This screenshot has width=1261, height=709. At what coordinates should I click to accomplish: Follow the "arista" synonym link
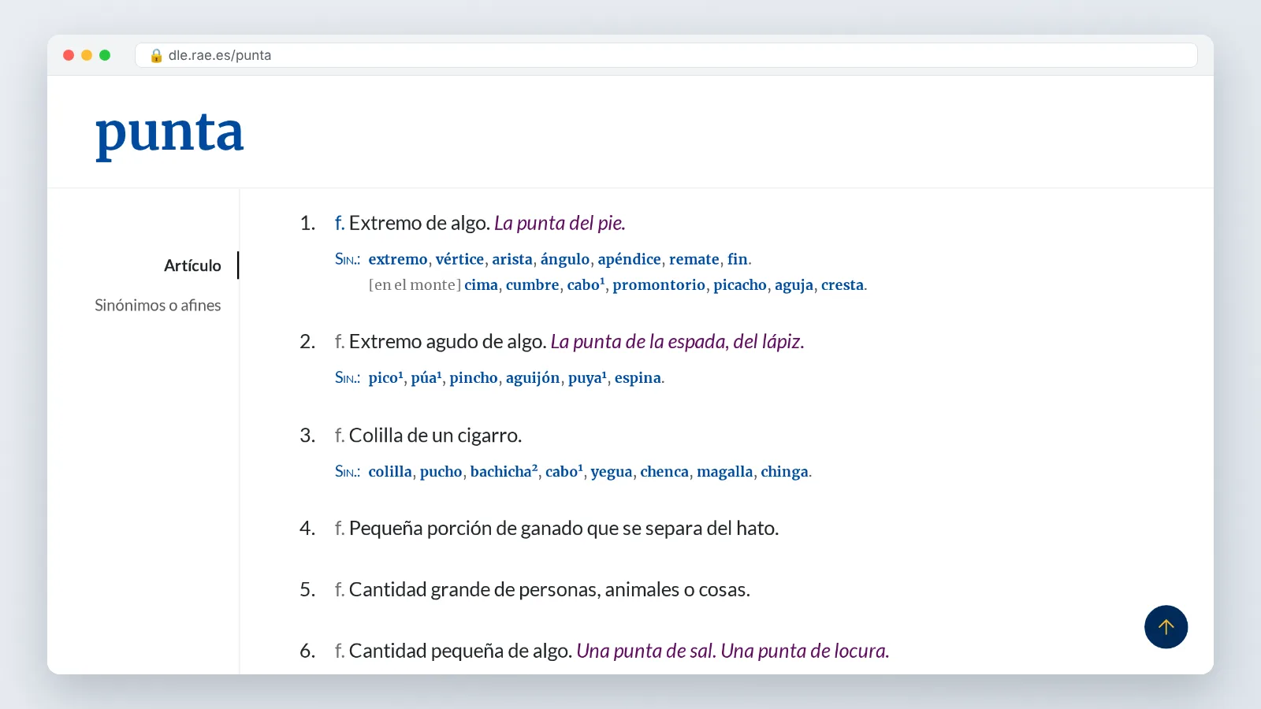512,259
